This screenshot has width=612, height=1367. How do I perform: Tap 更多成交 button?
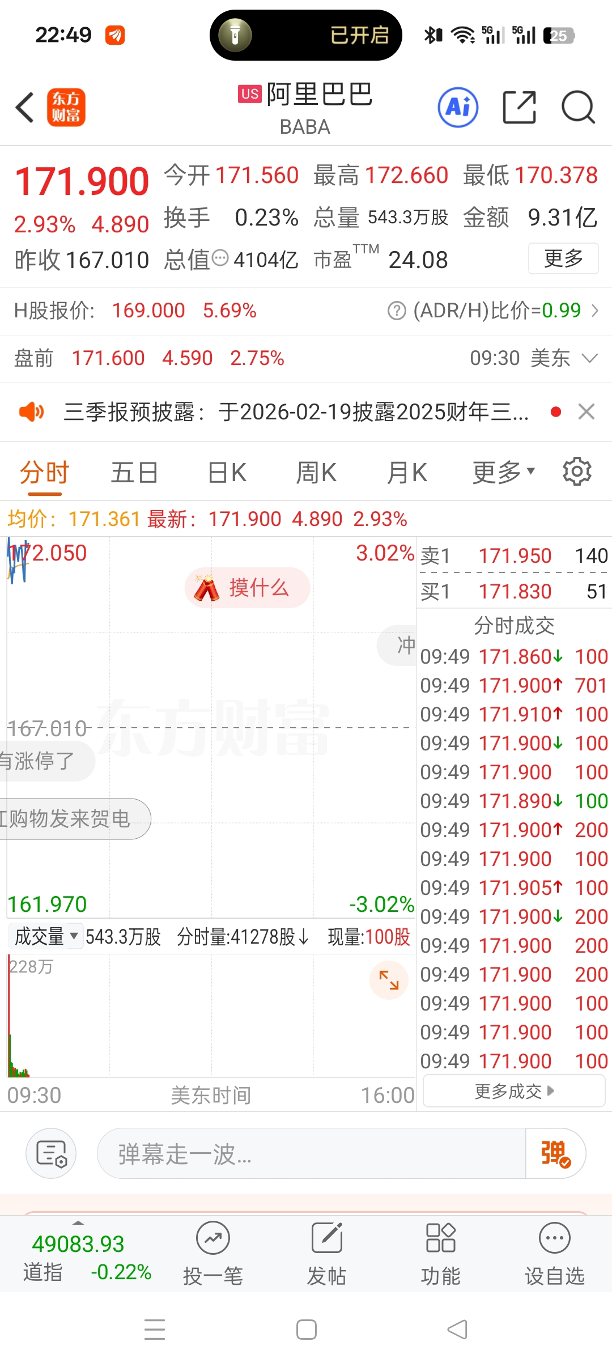[514, 1091]
